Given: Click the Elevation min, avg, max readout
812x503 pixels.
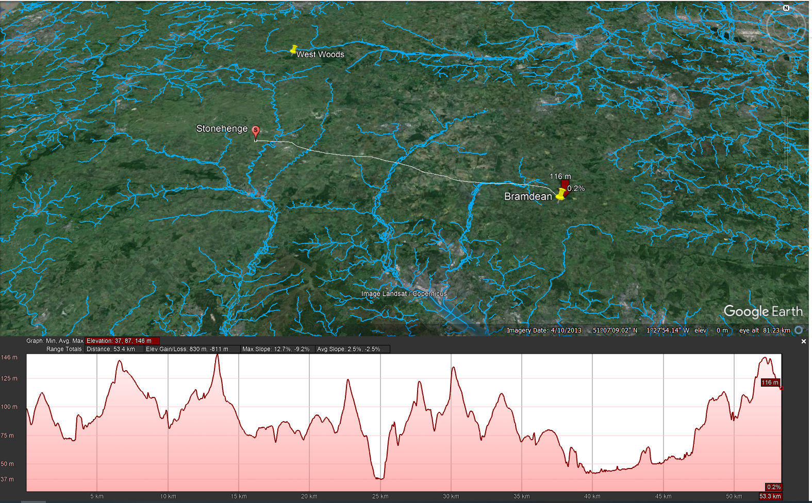Looking at the screenshot, I should (122, 341).
